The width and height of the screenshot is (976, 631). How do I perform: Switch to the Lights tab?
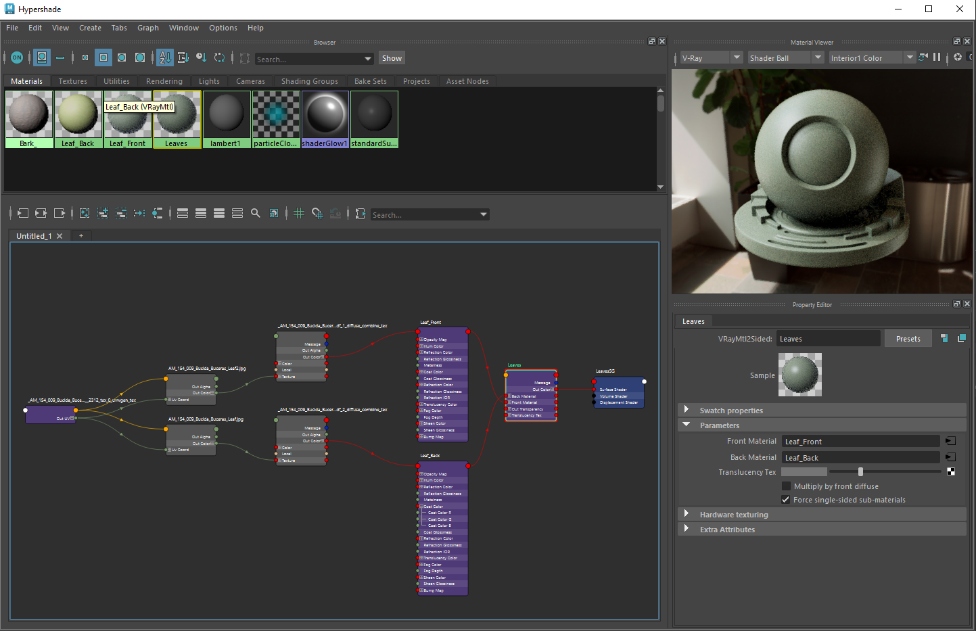(x=209, y=81)
